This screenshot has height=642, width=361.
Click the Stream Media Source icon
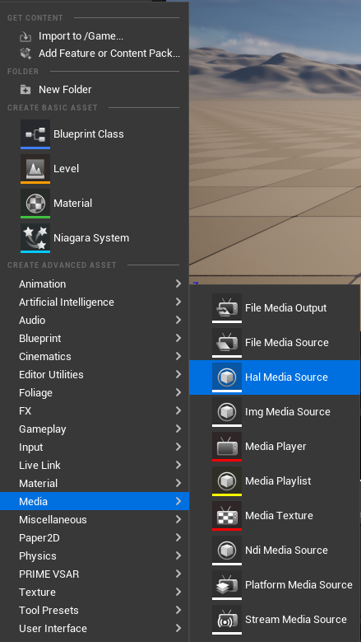point(227,620)
